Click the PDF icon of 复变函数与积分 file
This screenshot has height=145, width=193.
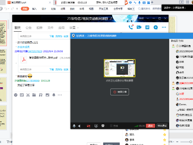point(24,60)
